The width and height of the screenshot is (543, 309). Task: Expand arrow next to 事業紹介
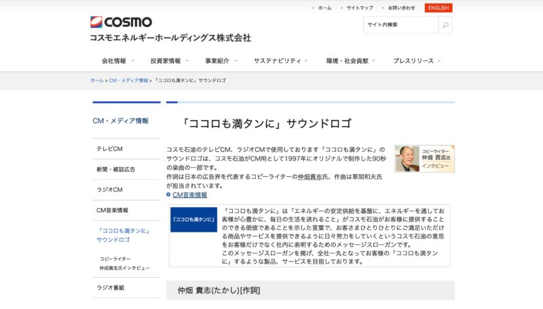pos(236,61)
